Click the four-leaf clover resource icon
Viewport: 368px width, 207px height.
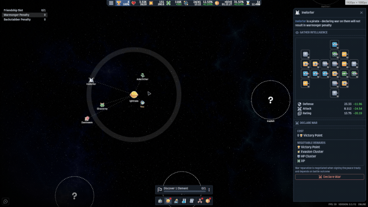168,3
